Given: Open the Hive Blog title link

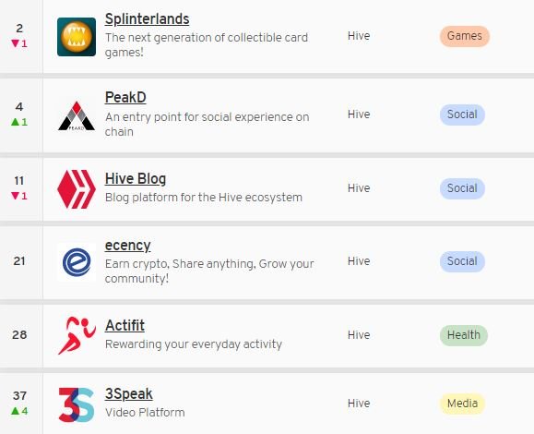Looking at the screenshot, I should coord(136,178).
